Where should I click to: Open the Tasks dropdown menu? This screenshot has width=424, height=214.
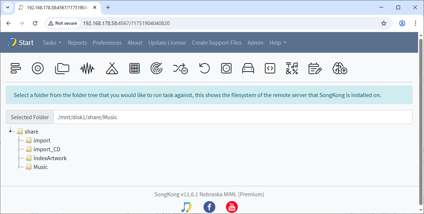point(52,43)
